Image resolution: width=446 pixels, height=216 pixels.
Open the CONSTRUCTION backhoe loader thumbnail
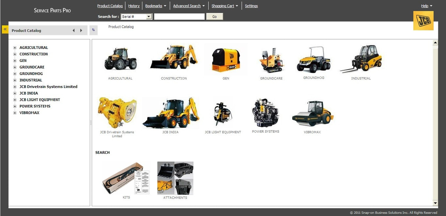tap(174, 57)
